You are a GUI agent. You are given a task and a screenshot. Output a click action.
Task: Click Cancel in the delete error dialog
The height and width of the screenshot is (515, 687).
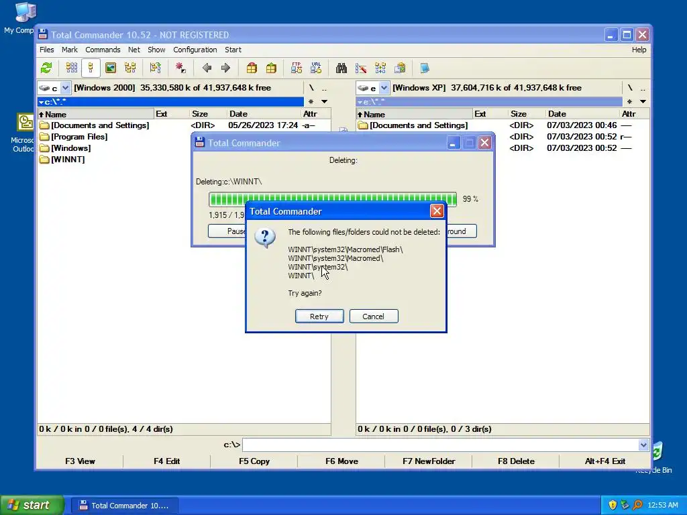374,317
